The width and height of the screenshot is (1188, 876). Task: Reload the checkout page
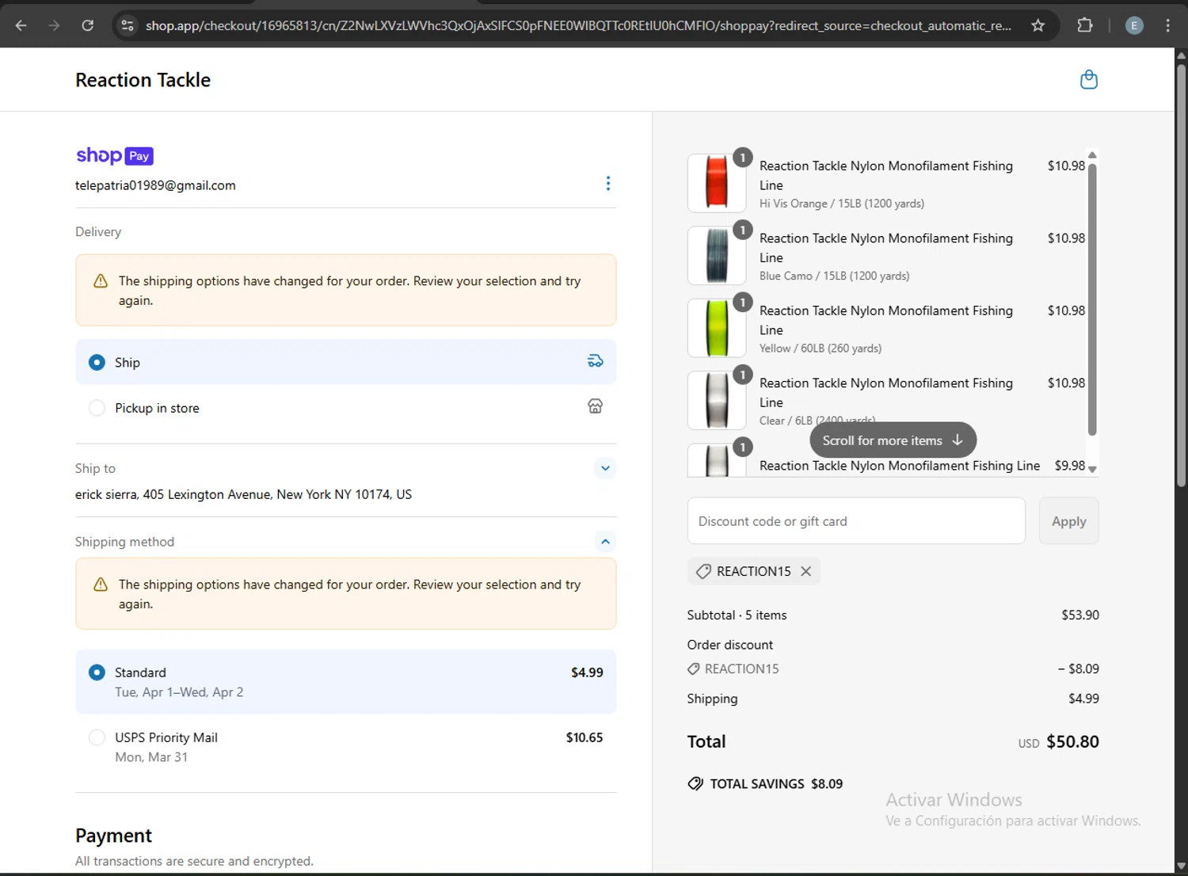click(x=88, y=25)
